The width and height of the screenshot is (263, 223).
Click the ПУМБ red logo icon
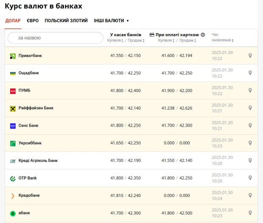pos(13,91)
